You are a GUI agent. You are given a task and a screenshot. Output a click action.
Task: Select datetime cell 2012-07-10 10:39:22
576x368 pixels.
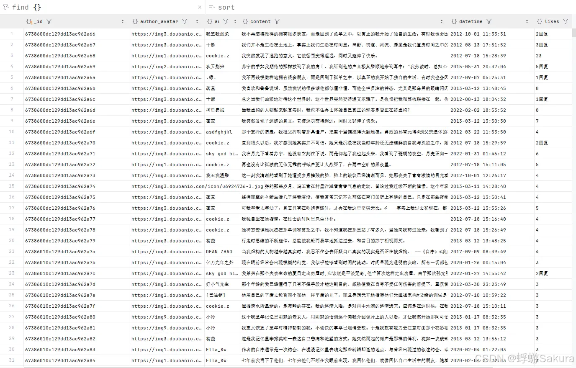tap(491, 295)
